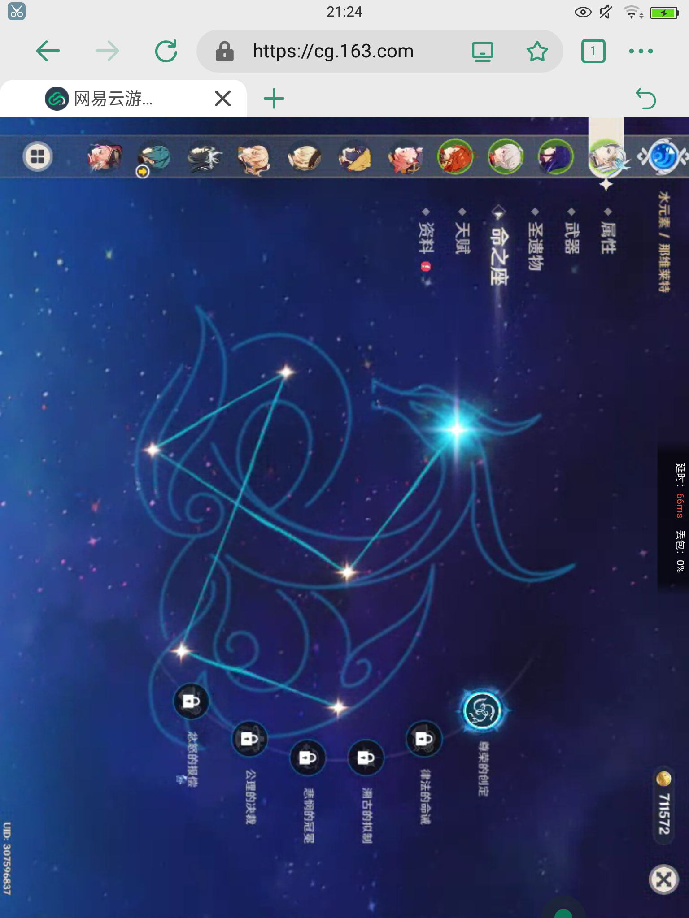Select pink-haired avatar left of red-haired one

point(406,158)
